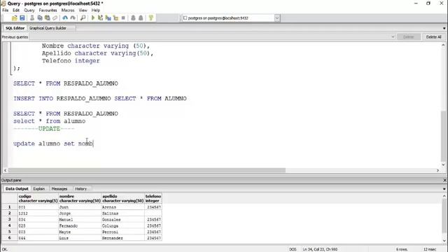The image size is (448, 252).
Task: Click the Copy toolbar icon
Action: click(x=40, y=18)
